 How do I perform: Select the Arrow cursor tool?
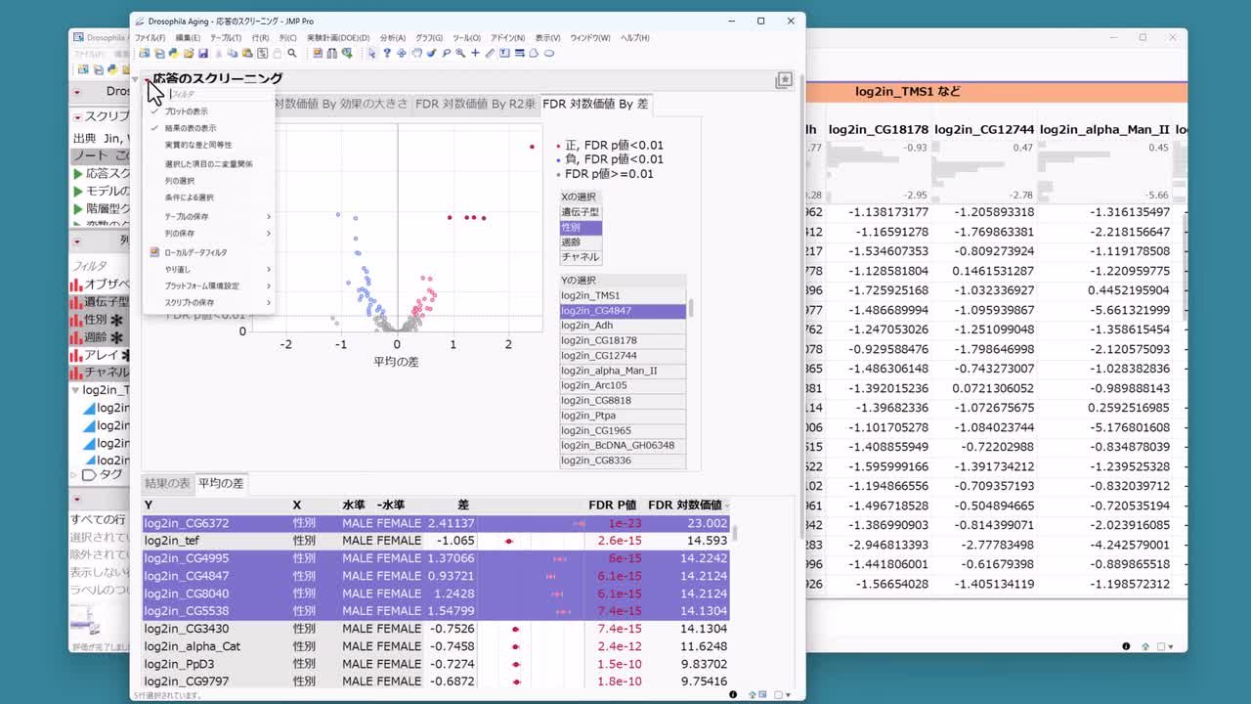pos(371,53)
